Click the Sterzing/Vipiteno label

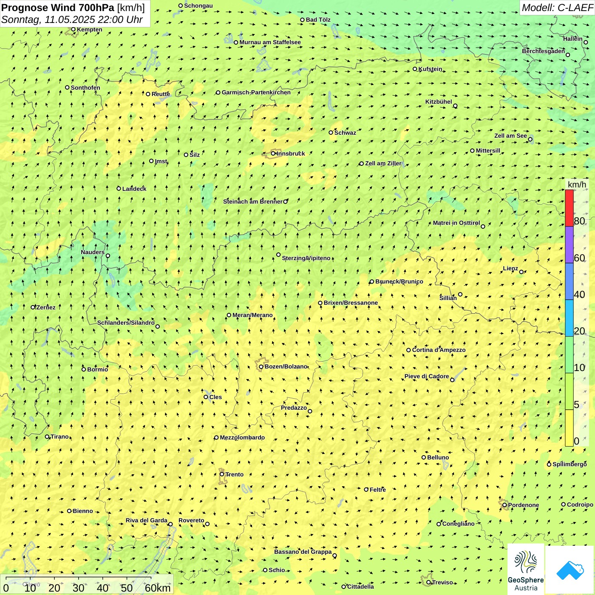(306, 258)
